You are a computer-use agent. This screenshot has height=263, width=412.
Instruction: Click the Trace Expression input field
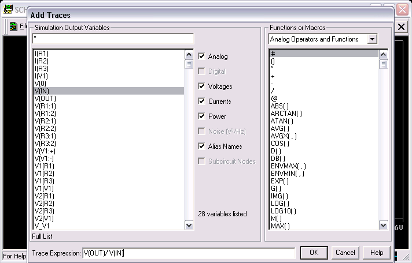coord(189,253)
